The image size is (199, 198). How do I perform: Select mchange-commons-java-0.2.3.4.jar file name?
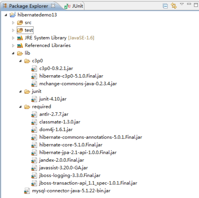78,84
